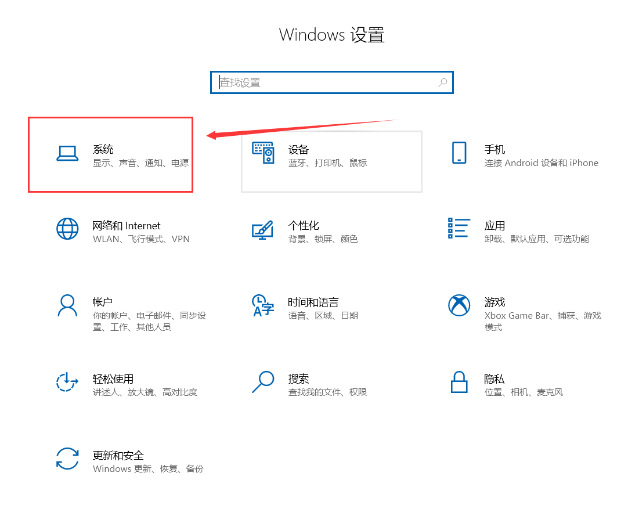The width and height of the screenshot is (628, 505).
Task: Click the text Xbox Game Bar、捕获、游戏模式
Action: click(543, 321)
